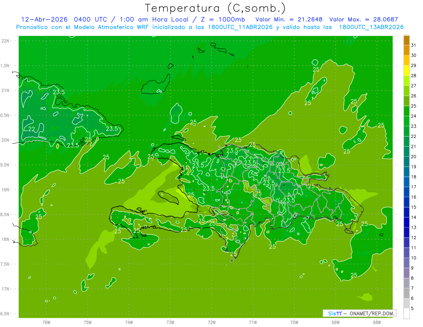The image size is (423, 327).
Task: Click the Valor Max. = 28.0687 text
Action: click(363, 19)
